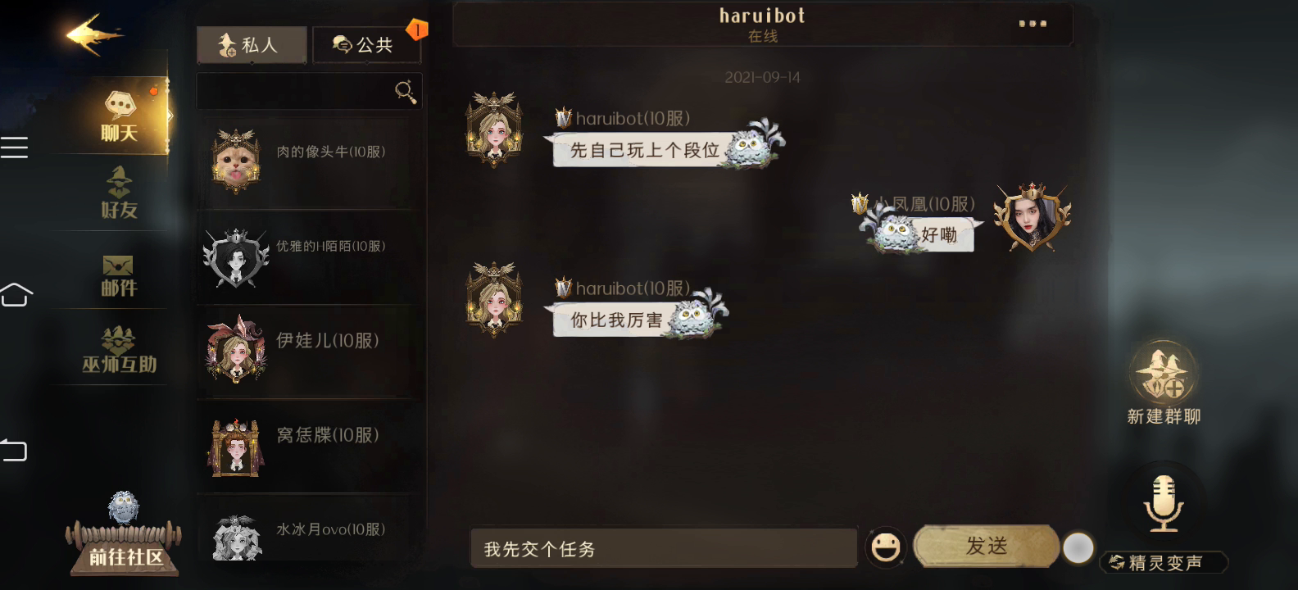Screen dimensions: 1298x590
Task: Send the message with 发送 button
Action: (986, 547)
